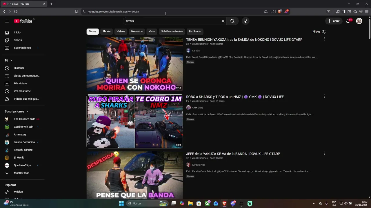The image size is (371, 208).
Task: Open the Brave Rewards triangle icon
Action: pos(286,12)
